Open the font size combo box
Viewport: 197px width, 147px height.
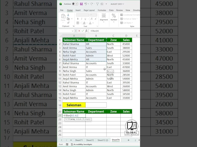point(94,15)
